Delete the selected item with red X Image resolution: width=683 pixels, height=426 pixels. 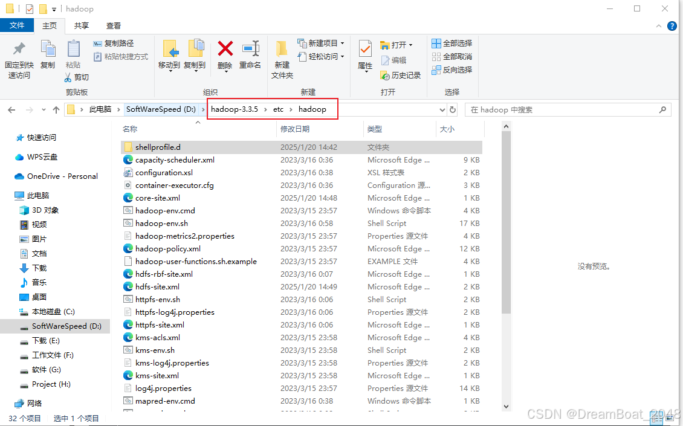(x=225, y=48)
